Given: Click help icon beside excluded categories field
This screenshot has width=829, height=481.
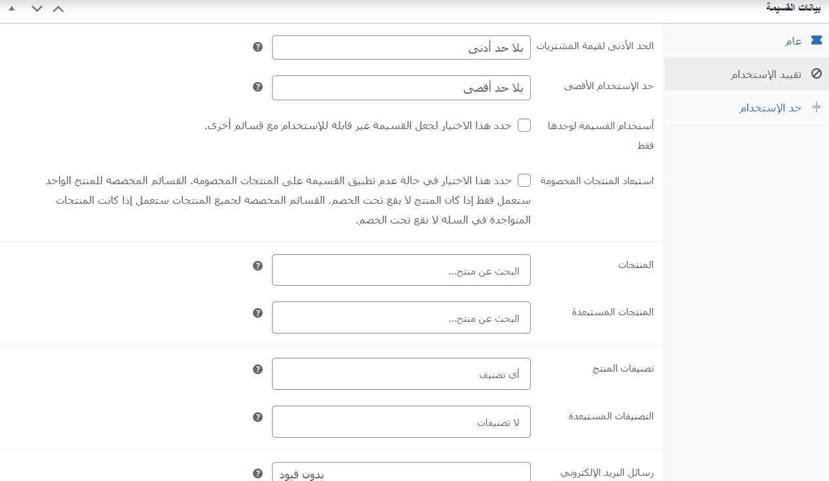Looking at the screenshot, I should tap(258, 417).
